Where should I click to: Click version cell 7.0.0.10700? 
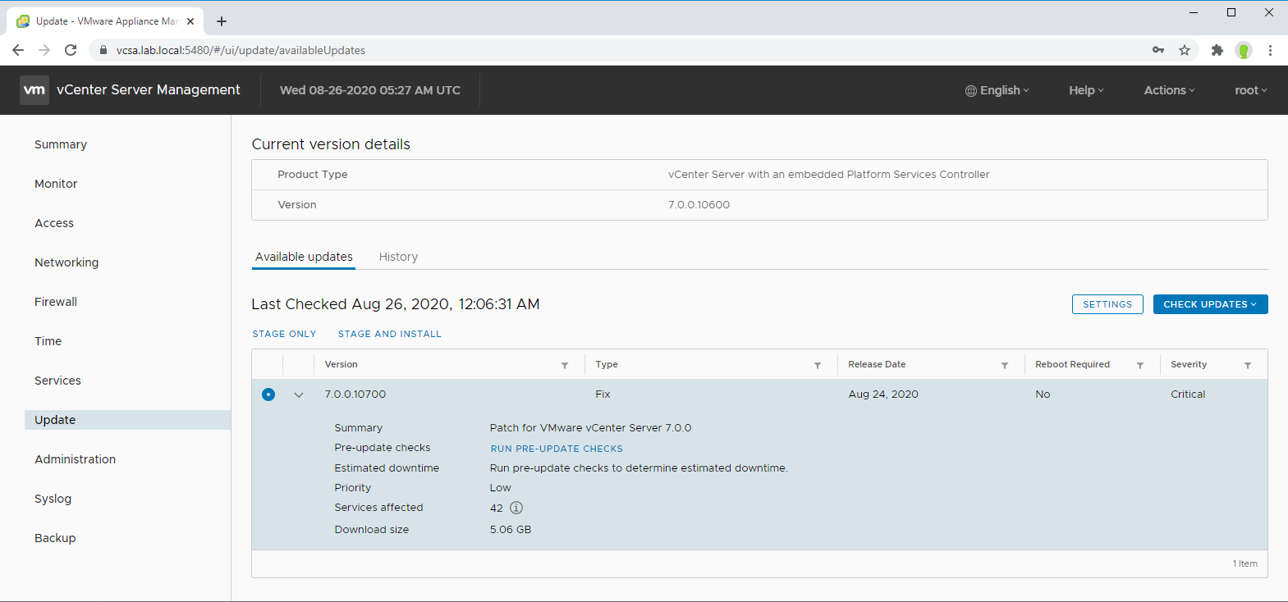coord(355,394)
